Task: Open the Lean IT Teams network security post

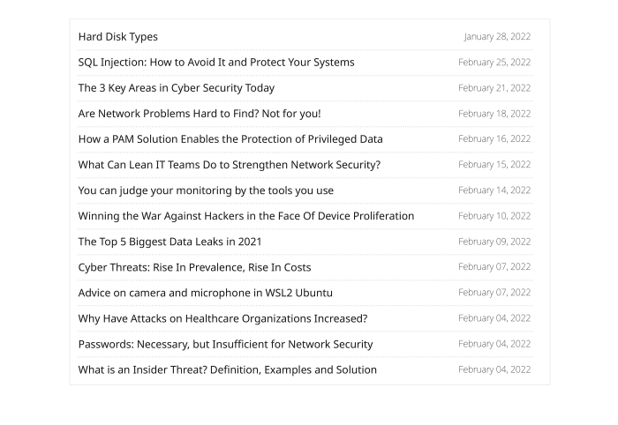Action: tap(230, 165)
